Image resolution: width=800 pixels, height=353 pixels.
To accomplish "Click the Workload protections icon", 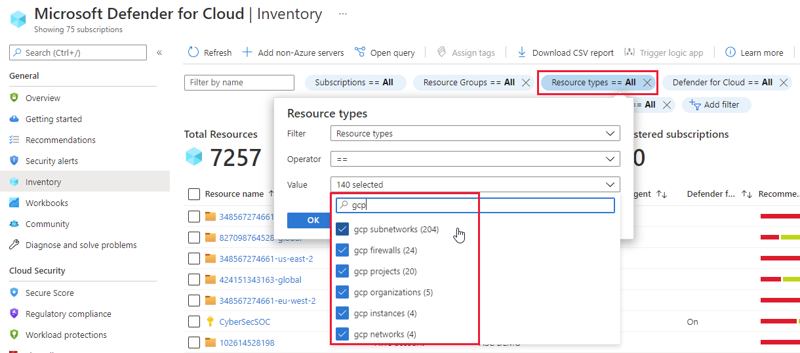I will (x=14, y=335).
